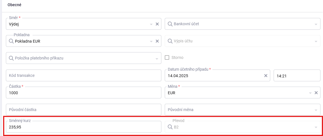Click the Výpis účtu search icon
323x136 pixels.
170,41
